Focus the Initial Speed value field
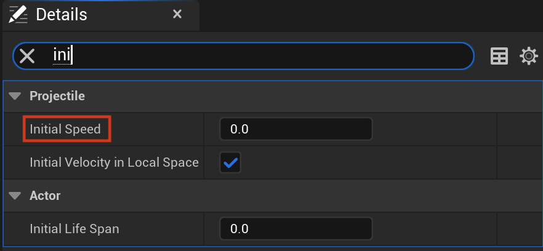 (x=296, y=129)
